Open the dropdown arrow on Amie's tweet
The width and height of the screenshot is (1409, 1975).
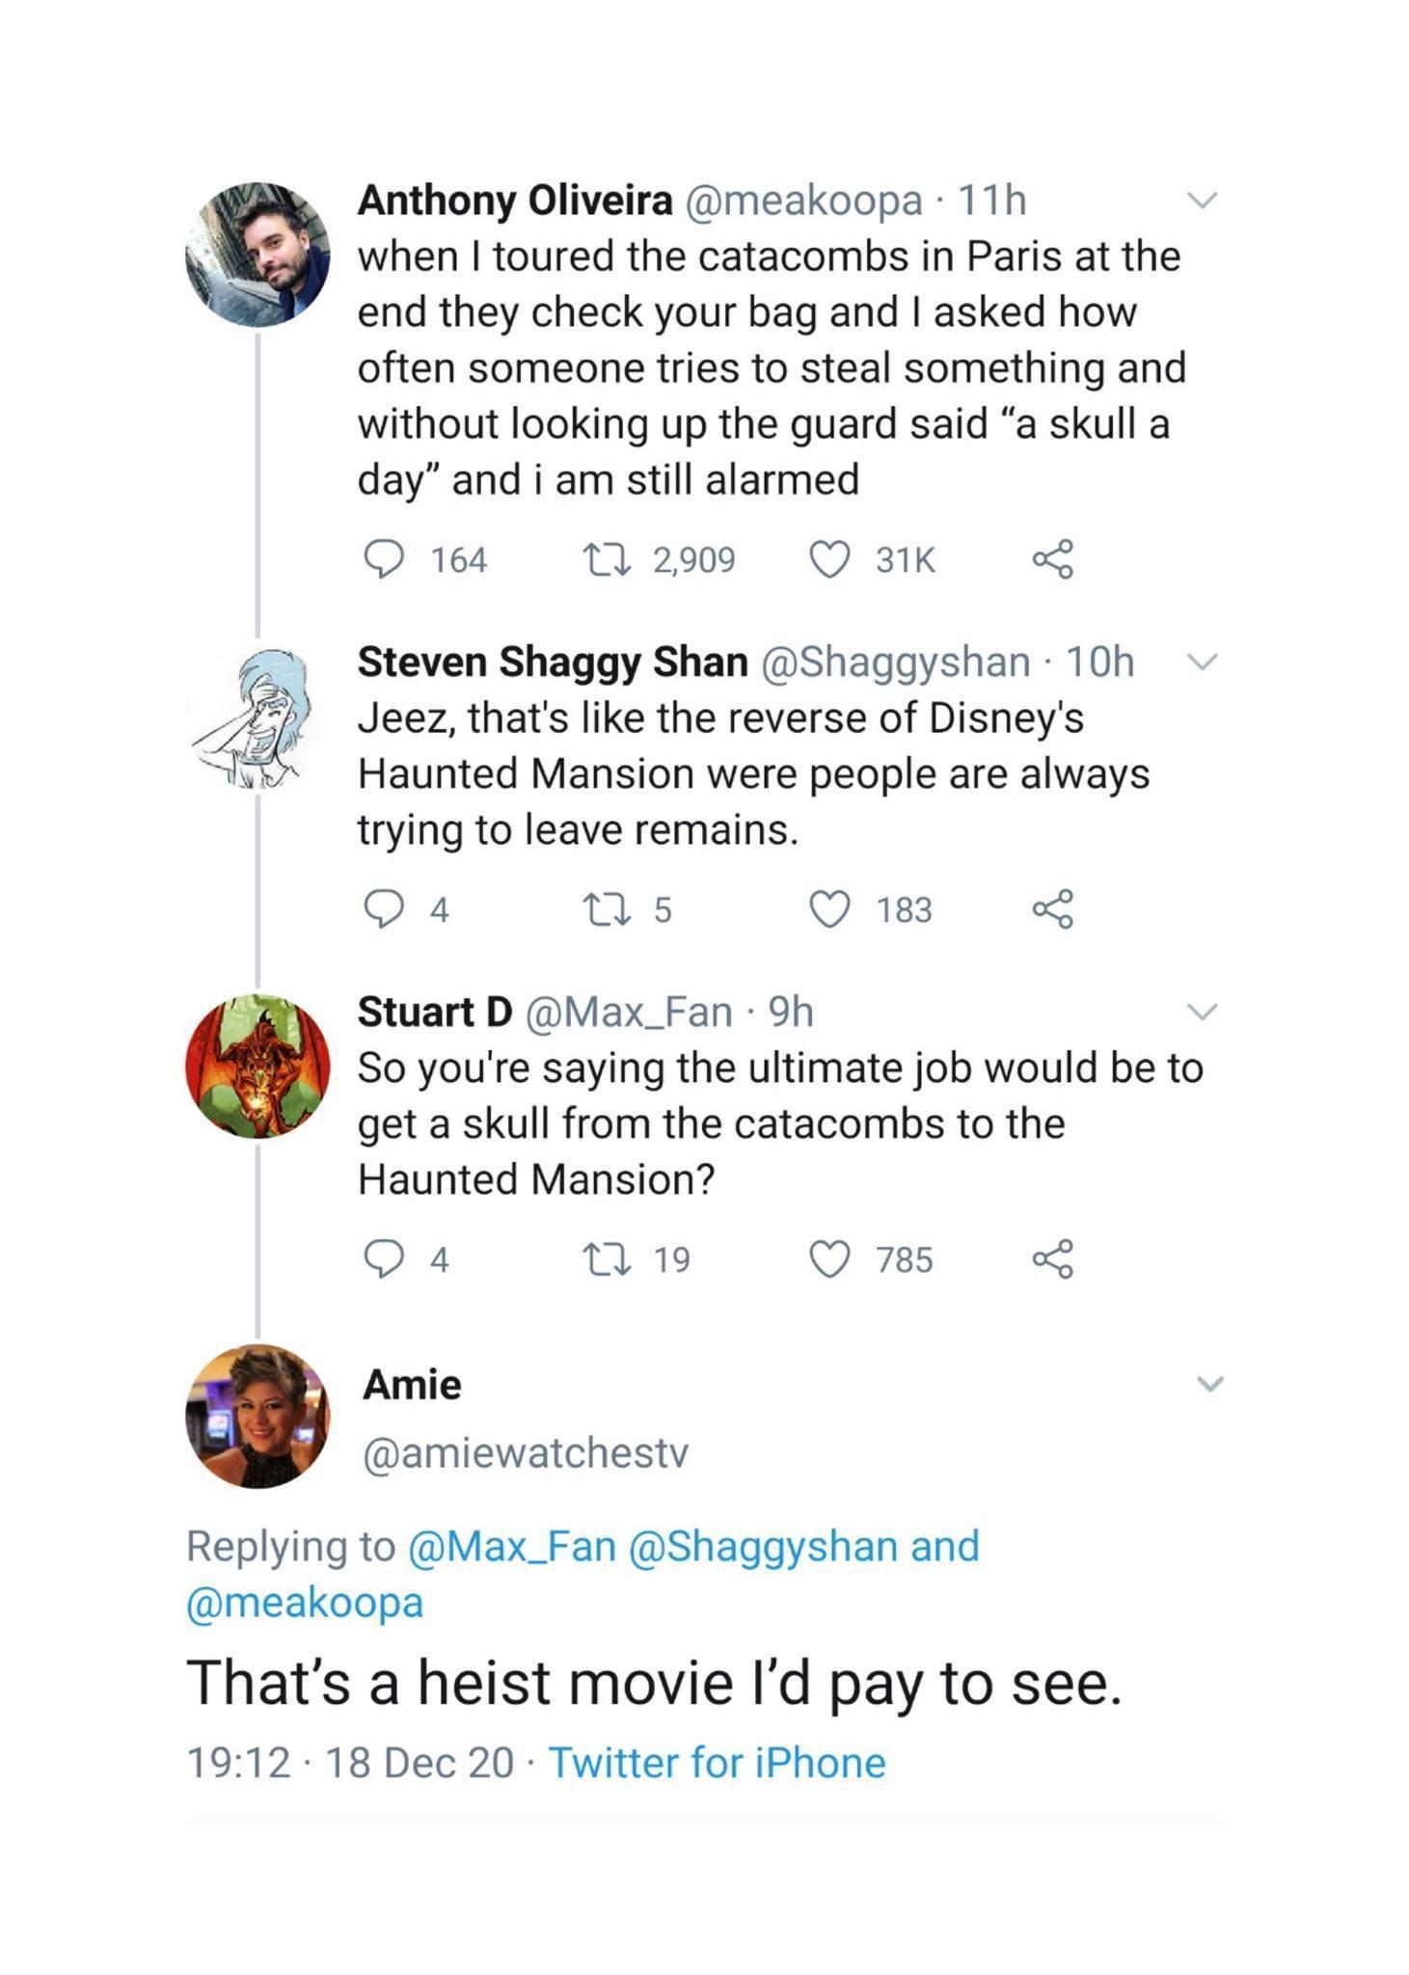click(1209, 1384)
